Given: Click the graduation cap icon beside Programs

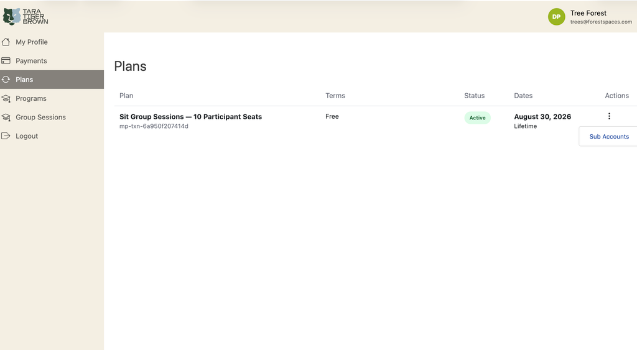Looking at the screenshot, I should point(6,98).
